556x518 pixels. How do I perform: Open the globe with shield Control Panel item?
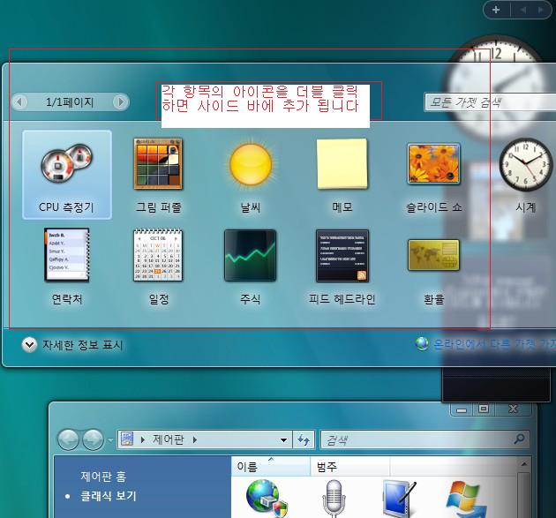point(267,499)
